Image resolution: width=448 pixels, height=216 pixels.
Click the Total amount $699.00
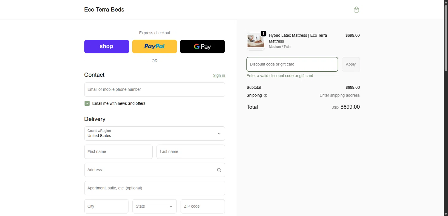click(x=350, y=107)
